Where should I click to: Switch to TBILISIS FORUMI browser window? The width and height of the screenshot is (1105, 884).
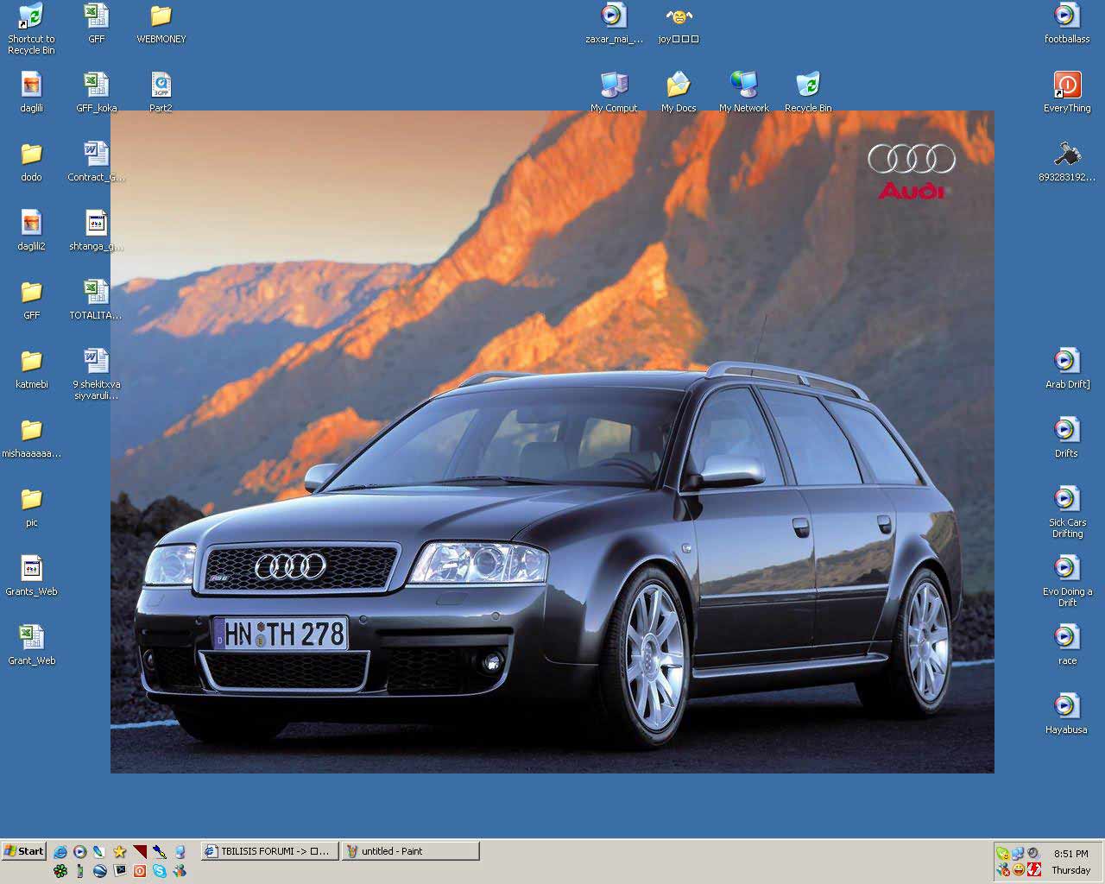[x=269, y=851]
